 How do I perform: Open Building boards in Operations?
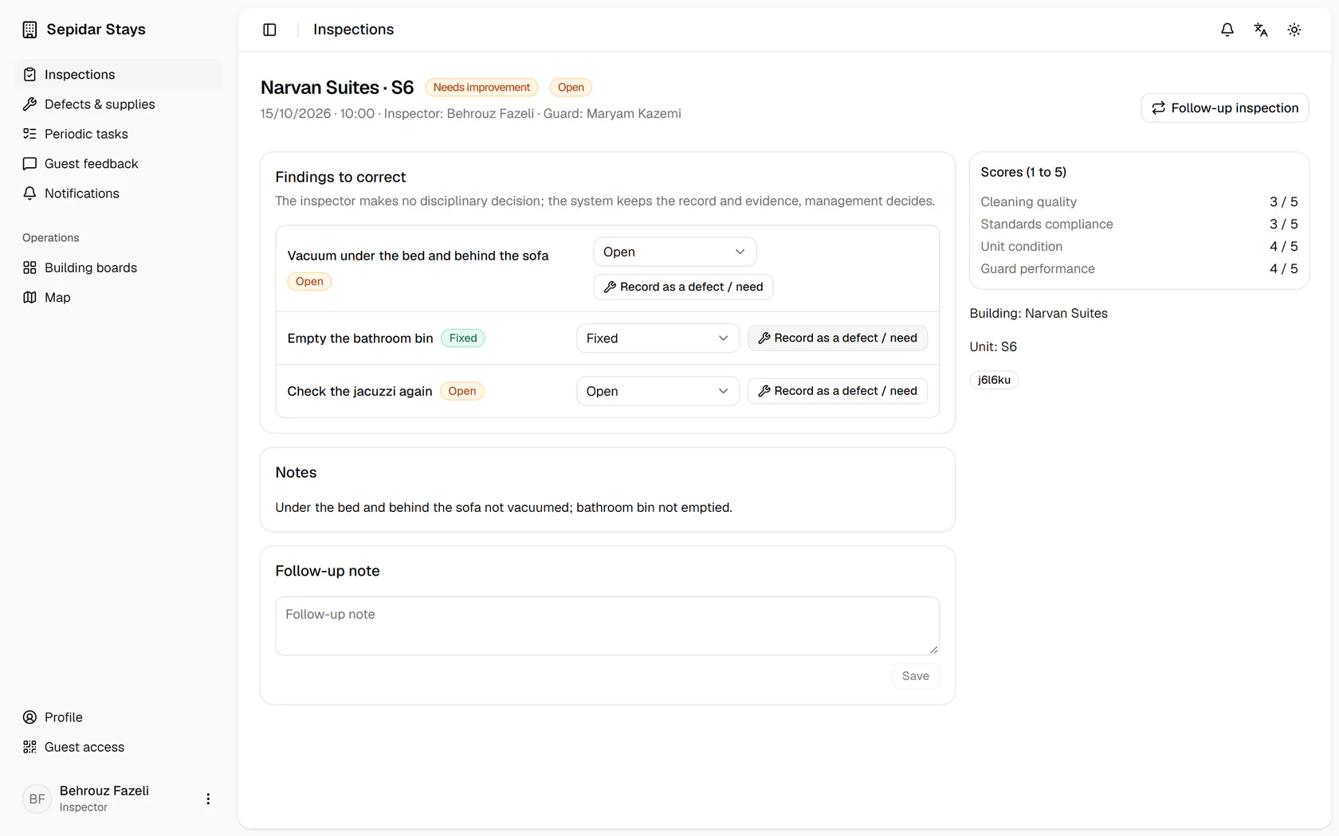(x=119, y=268)
